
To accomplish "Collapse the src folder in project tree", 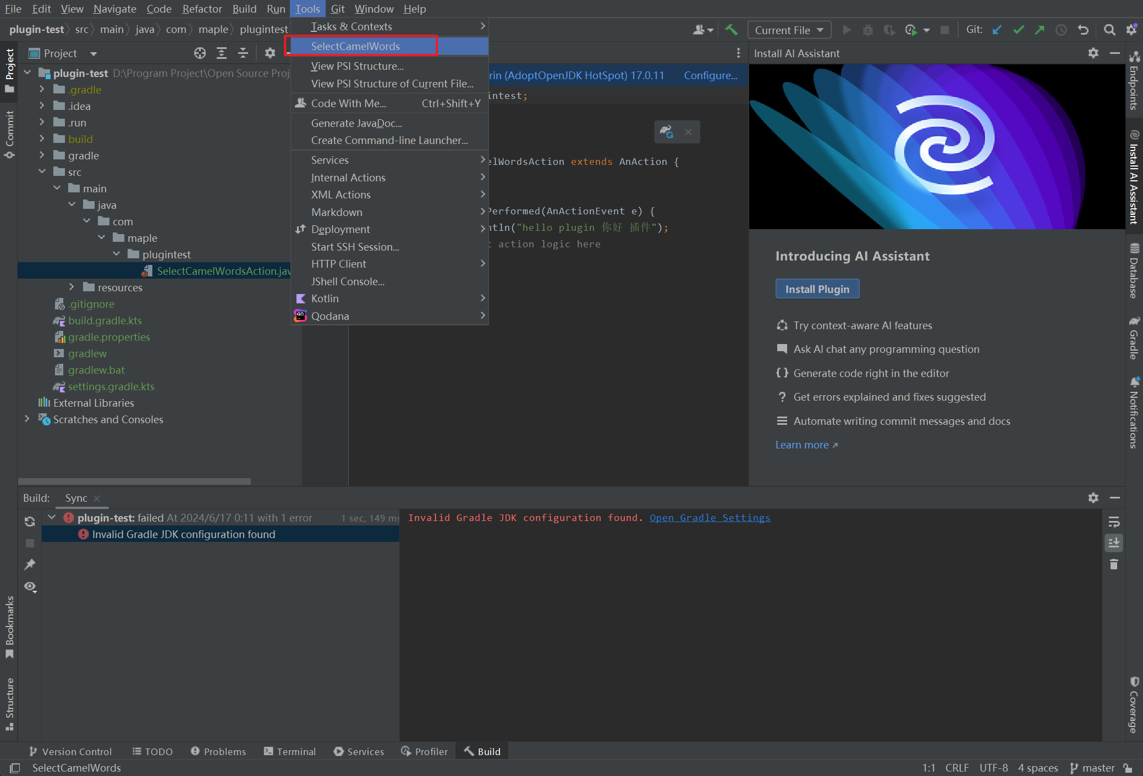I will point(42,171).
